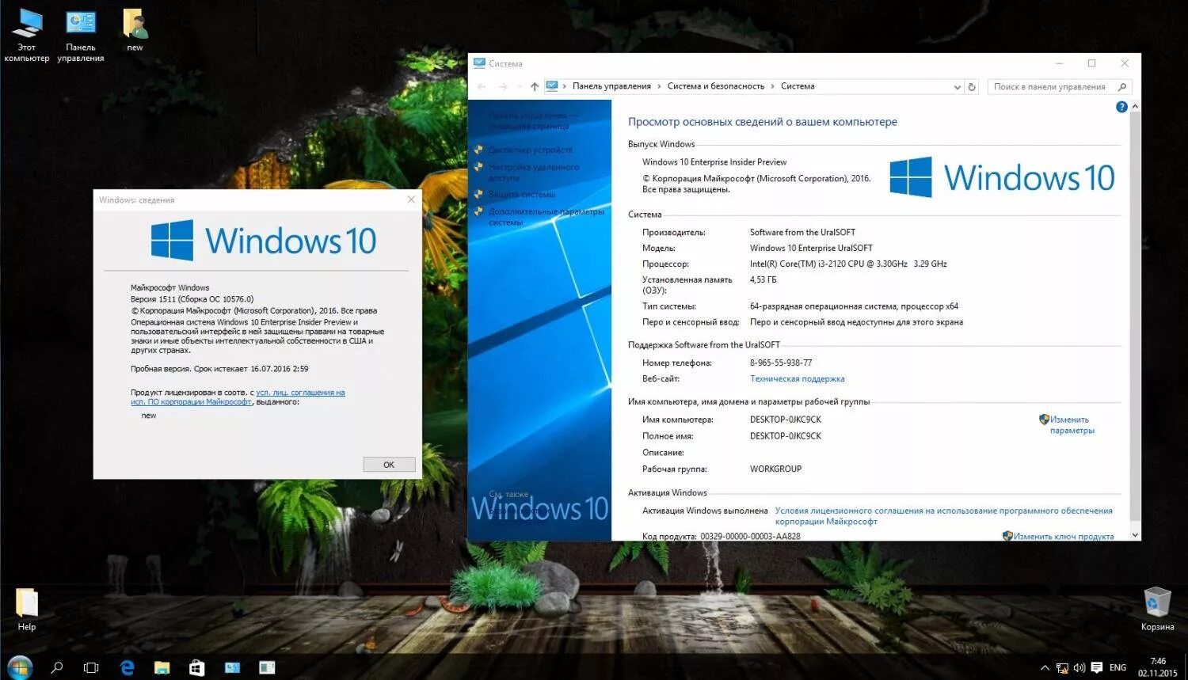Click inside the Поиск в панели управления field
Viewport: 1188px width, 680px height.
[1057, 86]
